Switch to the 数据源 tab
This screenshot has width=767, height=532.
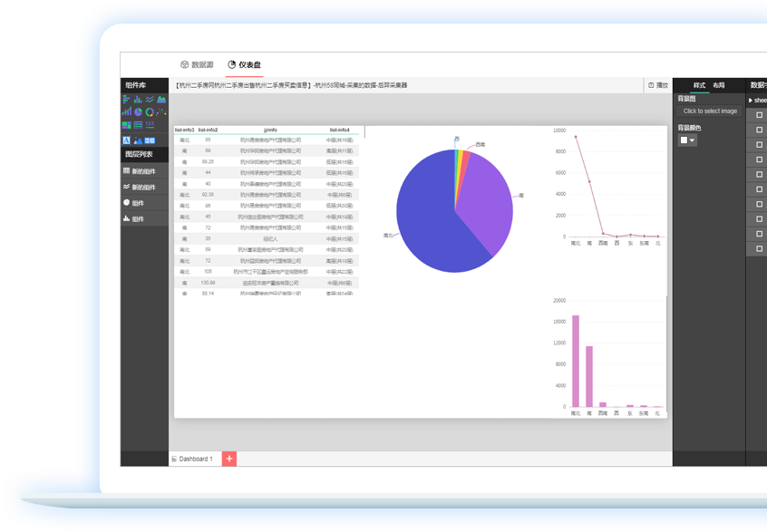click(x=197, y=64)
